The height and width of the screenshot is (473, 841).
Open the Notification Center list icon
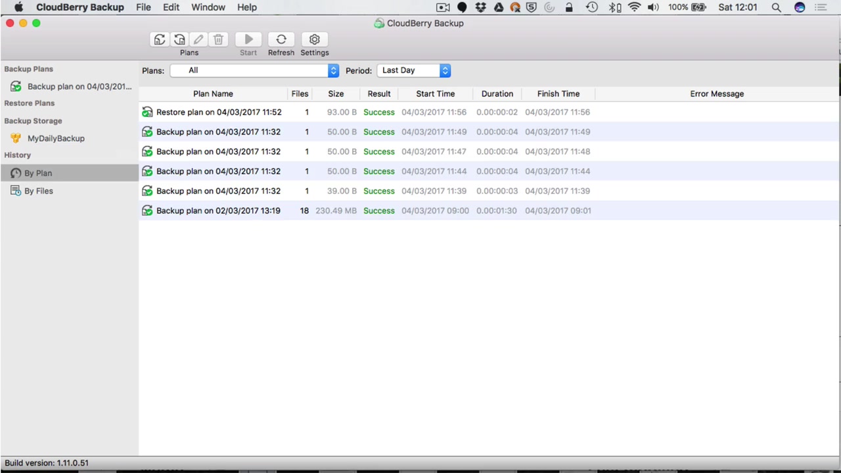point(821,7)
